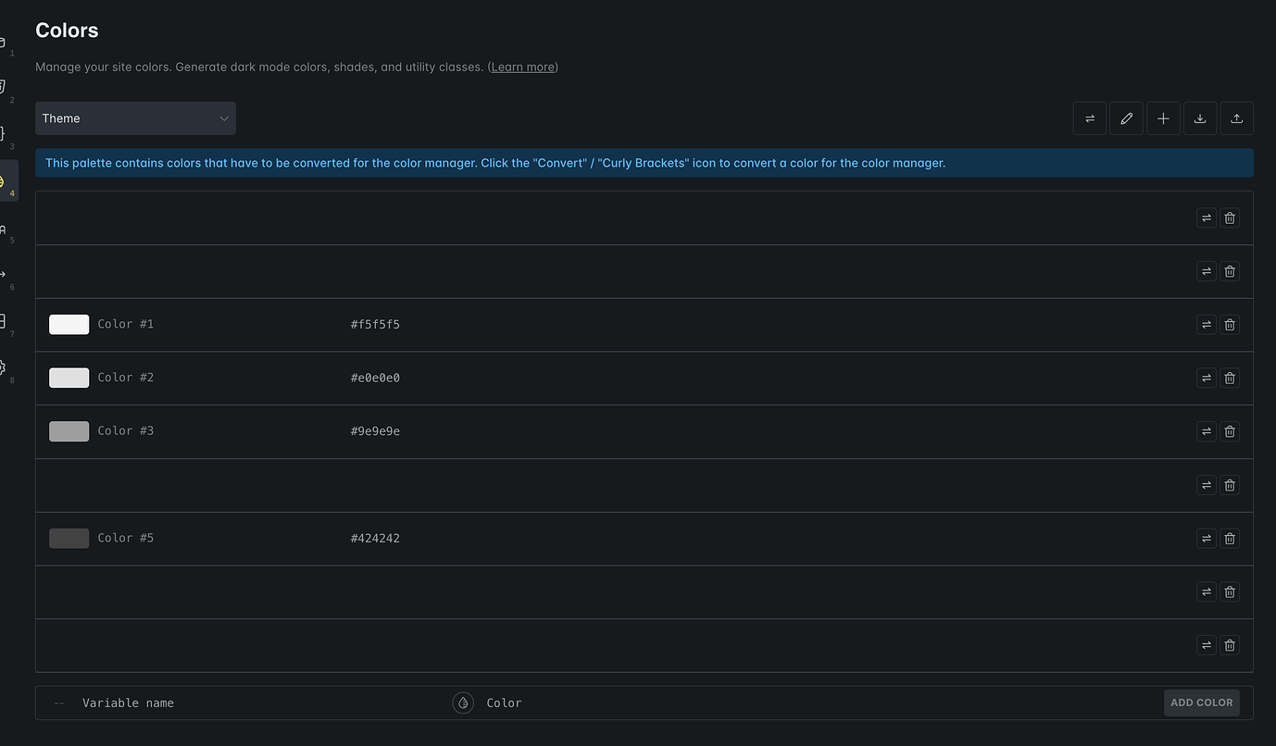Click the plus icon to add a palette
This screenshot has width=1276, height=746.
point(1163,118)
